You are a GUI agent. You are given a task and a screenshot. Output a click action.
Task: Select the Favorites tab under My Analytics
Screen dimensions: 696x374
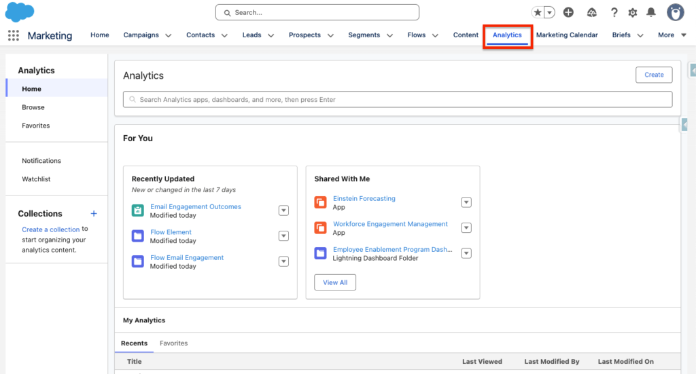[x=173, y=343]
